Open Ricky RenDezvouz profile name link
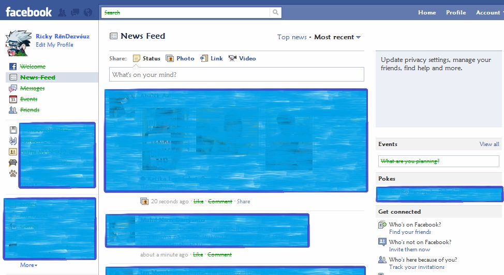 click(63, 36)
